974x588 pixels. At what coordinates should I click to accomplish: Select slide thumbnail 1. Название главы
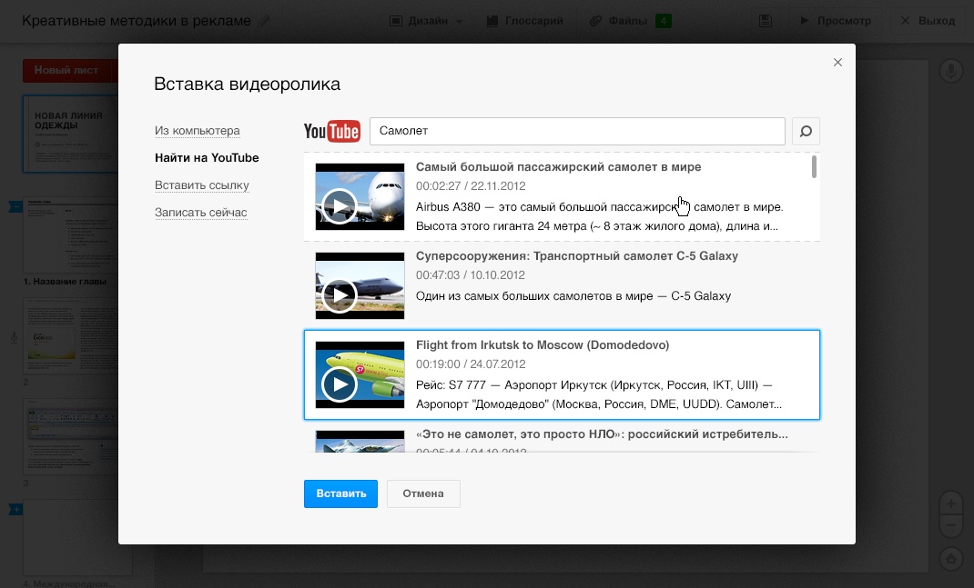pyautogui.click(x=70, y=235)
